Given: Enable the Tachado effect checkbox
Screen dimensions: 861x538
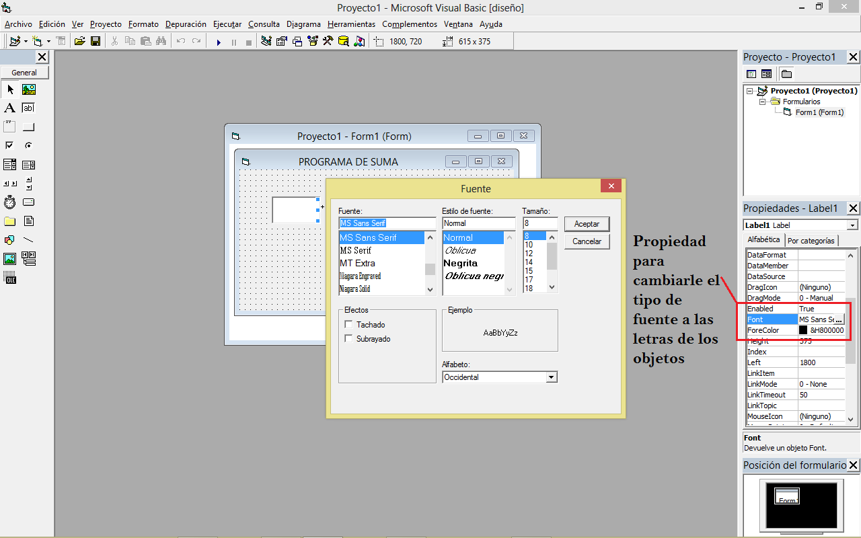Looking at the screenshot, I should click(348, 324).
